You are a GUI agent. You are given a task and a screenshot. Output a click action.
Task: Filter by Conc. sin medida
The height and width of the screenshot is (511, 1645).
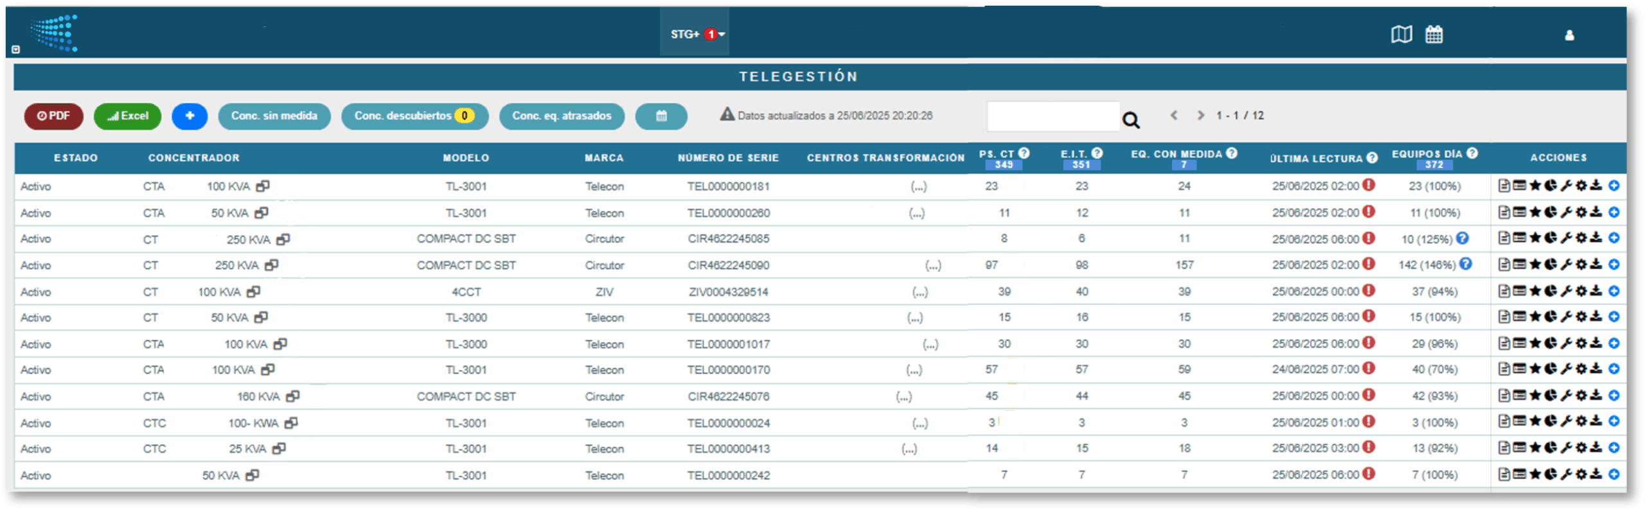[x=274, y=116]
